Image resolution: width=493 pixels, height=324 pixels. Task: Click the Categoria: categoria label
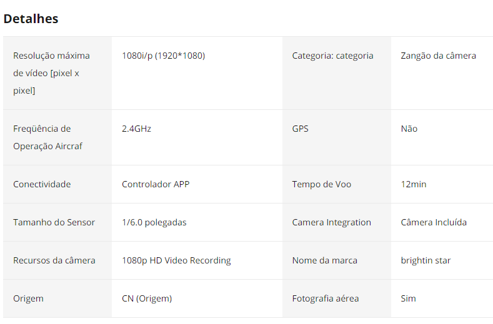(332, 56)
